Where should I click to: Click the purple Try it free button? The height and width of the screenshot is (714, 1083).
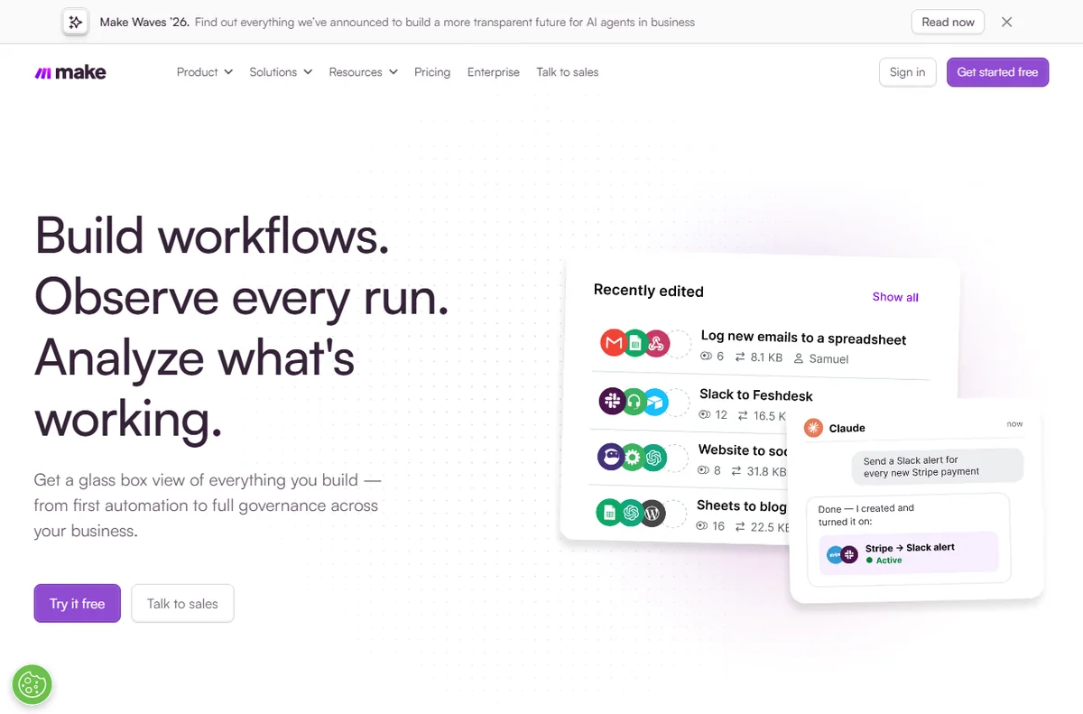78,604
